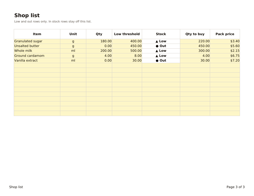Viewport: 254px width, 196px height.
Task: Click the unit cell for Whole milk
Action: 73,51
